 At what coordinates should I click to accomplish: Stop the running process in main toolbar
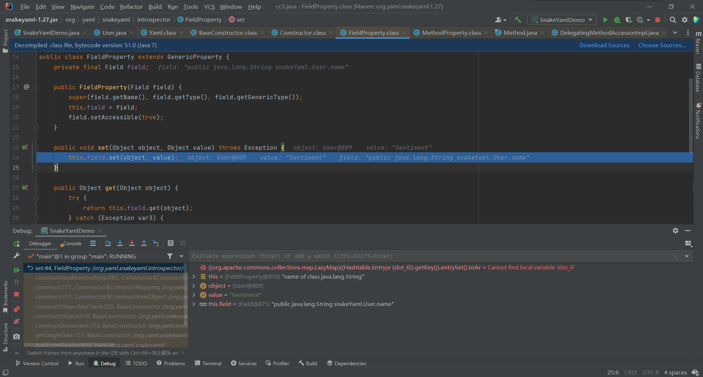coord(658,20)
